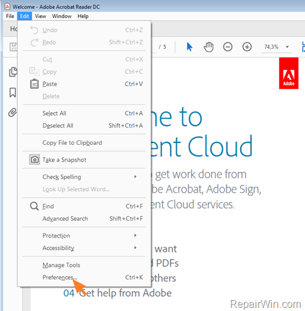Choose Select All menu entry
305x311 pixels.
(84, 113)
